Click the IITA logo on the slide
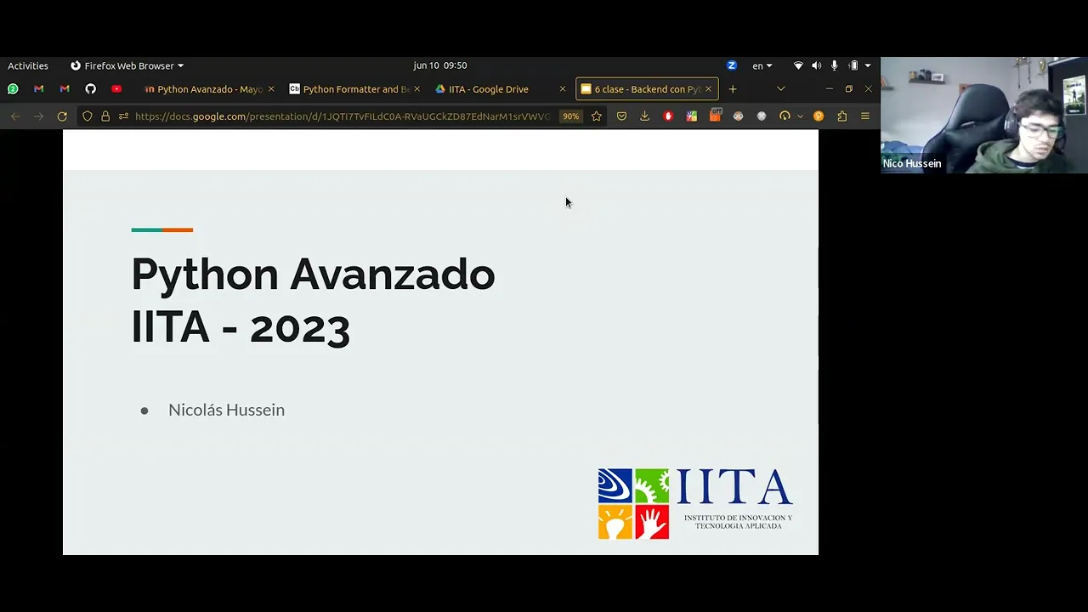1088x612 pixels. 695,503
